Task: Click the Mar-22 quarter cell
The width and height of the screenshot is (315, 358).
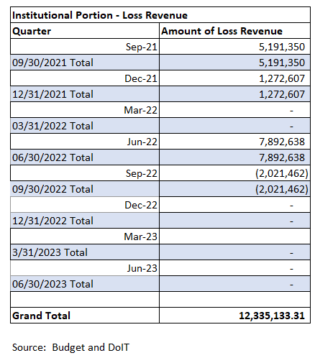Action: pyautogui.click(x=85, y=110)
